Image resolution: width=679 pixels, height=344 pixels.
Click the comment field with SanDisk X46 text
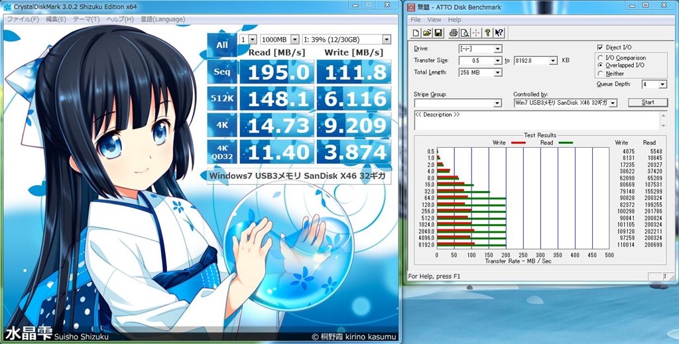(x=299, y=176)
